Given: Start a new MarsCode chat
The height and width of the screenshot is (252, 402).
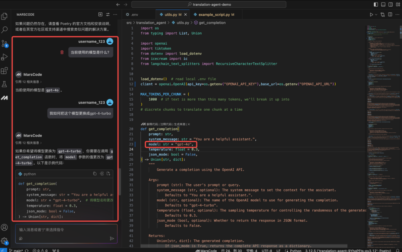Looking at the screenshot, I should [100, 15].
